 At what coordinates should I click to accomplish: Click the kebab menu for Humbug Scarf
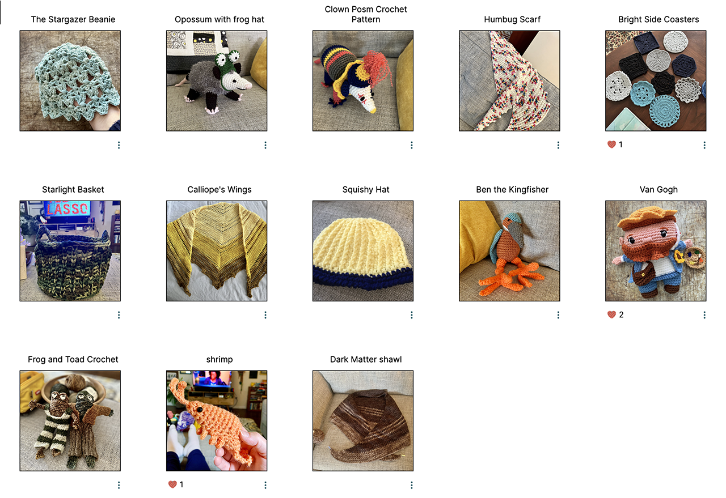(558, 145)
